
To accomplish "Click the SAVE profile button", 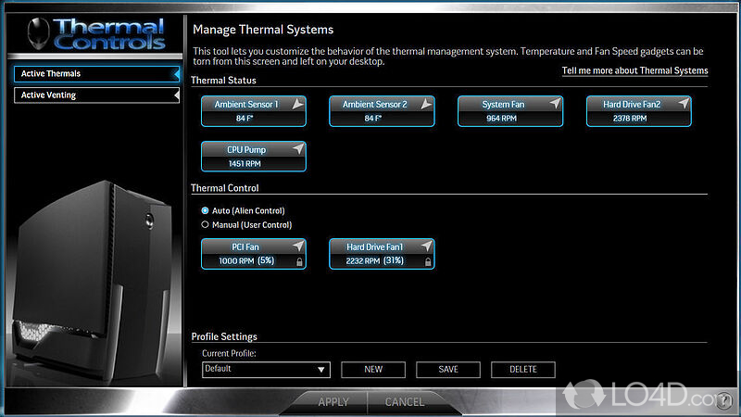I will [x=448, y=370].
